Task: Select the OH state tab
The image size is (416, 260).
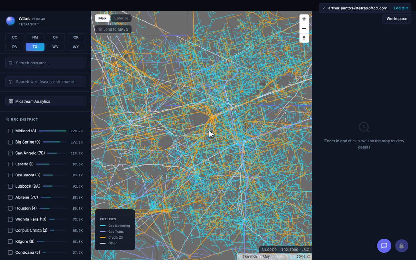Action: pyautogui.click(x=55, y=37)
